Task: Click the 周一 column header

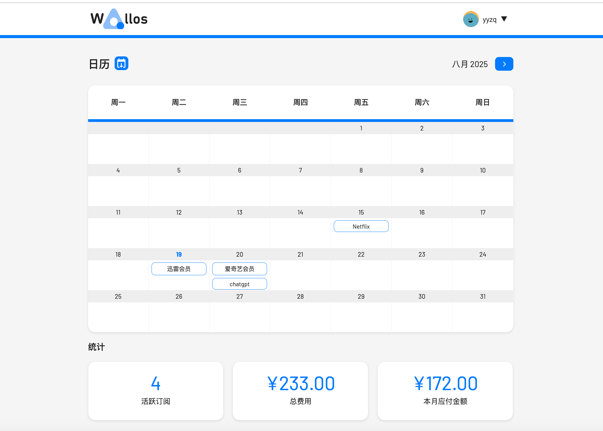Action: (118, 102)
